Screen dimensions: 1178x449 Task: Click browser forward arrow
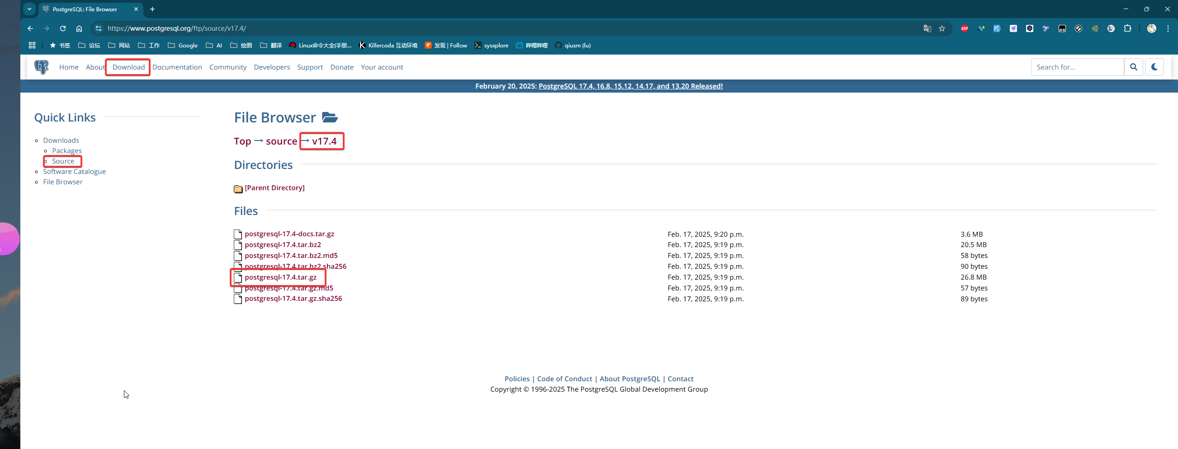[46, 28]
